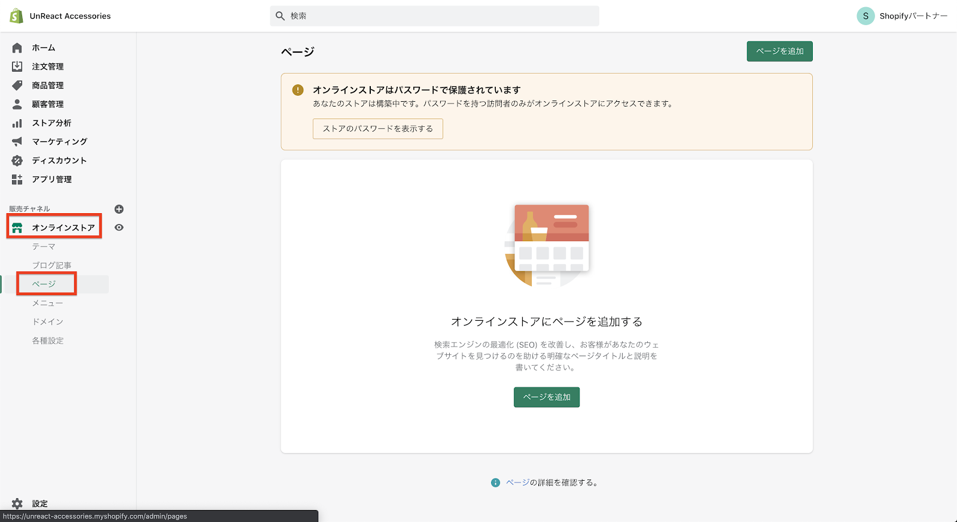Image resolution: width=957 pixels, height=522 pixels.
Task: Click the アプリ管理 apps grid icon
Action: (17, 180)
